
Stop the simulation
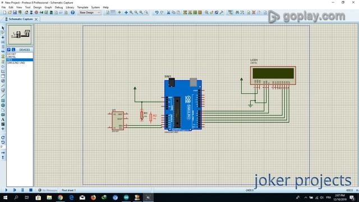coord(31,190)
